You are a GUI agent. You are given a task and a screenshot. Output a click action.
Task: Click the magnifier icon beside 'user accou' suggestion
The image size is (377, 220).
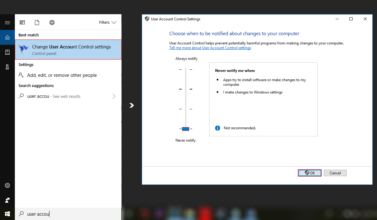coord(21,96)
